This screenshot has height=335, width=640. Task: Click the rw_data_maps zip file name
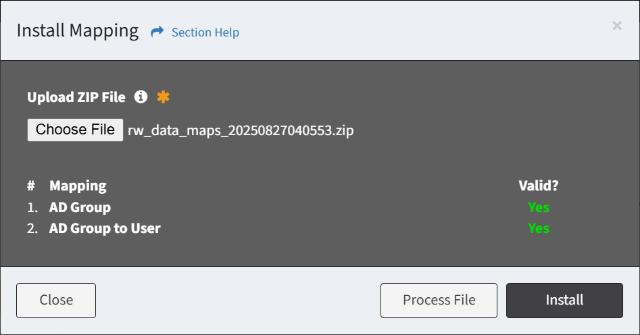coord(241,130)
